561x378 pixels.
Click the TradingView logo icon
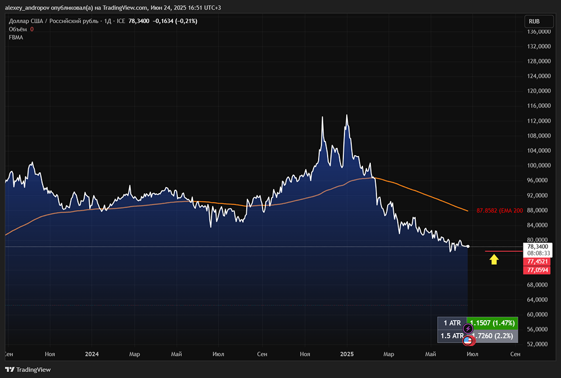[x=10, y=370]
